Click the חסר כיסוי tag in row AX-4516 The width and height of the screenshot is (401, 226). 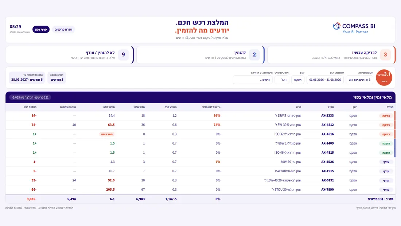pos(107,134)
